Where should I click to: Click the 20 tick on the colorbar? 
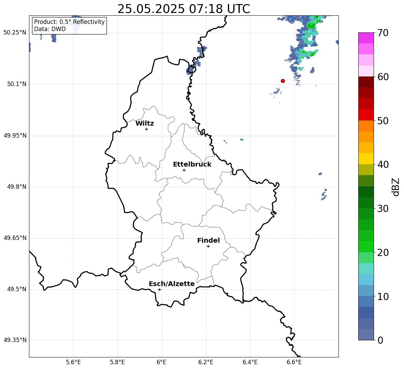pos(383,252)
